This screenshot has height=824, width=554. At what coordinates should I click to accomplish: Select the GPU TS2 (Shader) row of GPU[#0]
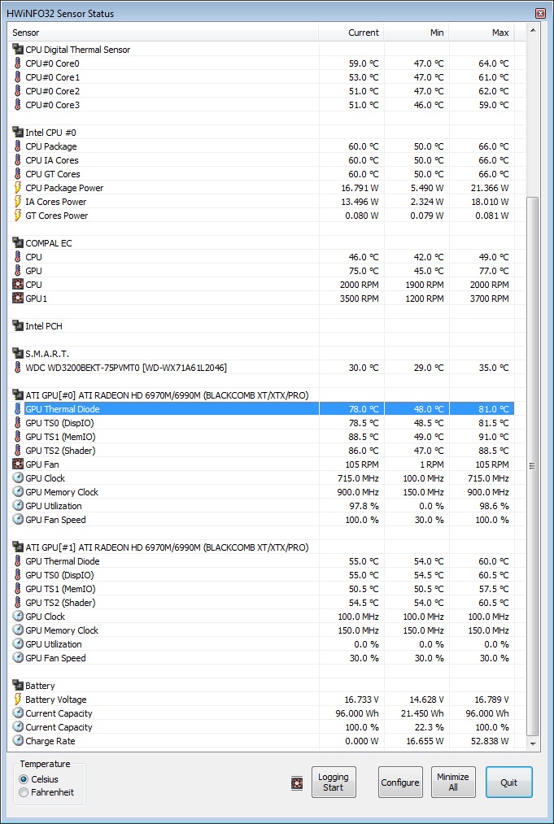pos(262,451)
